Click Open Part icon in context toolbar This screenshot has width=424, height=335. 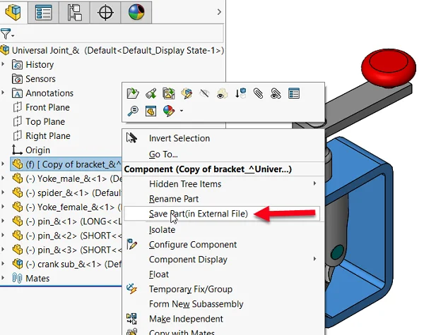tap(133, 93)
